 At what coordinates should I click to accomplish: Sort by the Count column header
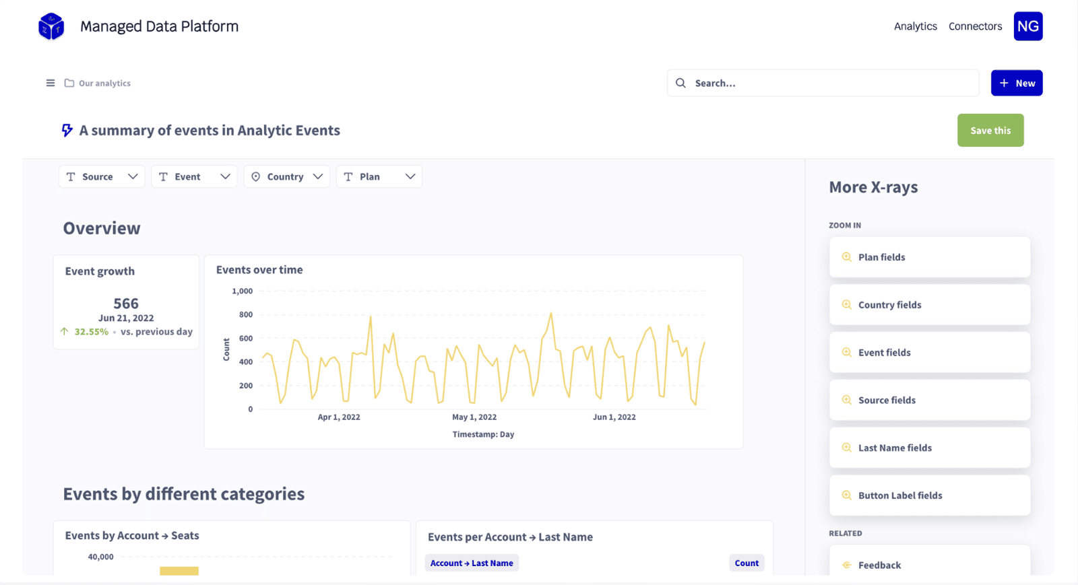(x=746, y=563)
